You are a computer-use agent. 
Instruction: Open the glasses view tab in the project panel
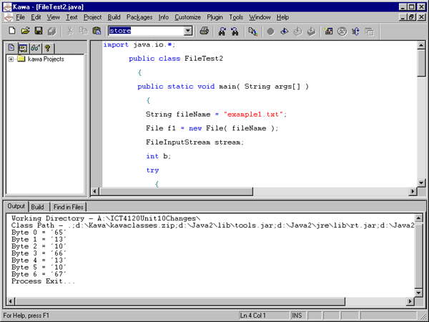(x=35, y=49)
